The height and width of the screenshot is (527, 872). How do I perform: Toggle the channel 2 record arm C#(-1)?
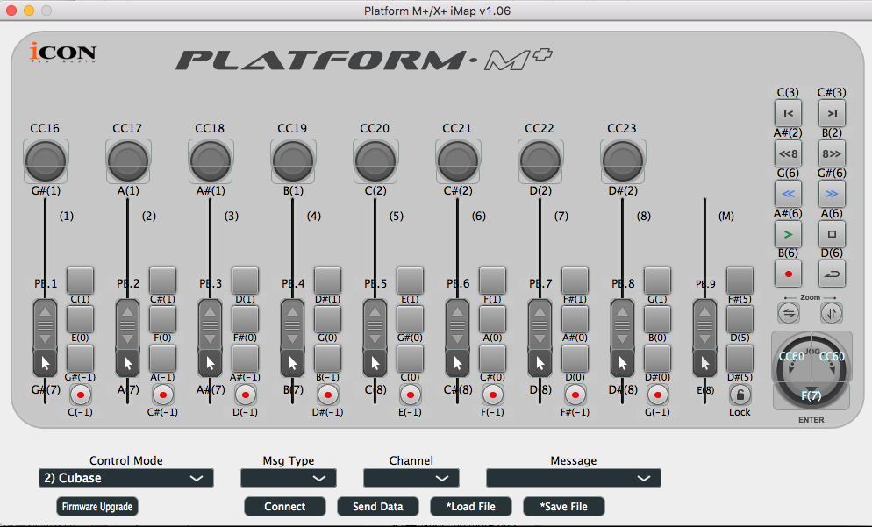163,395
